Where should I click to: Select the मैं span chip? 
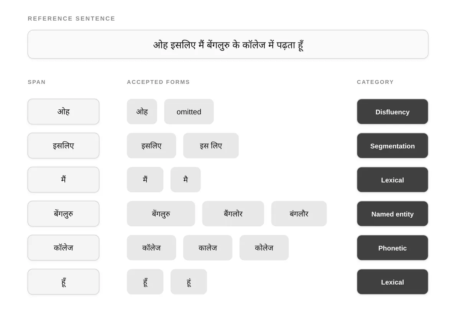pyautogui.click(x=63, y=180)
